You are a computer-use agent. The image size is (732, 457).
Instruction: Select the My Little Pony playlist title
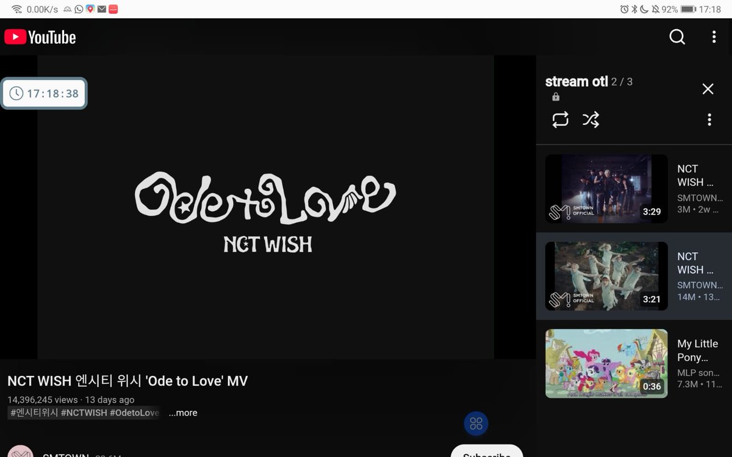(x=698, y=350)
